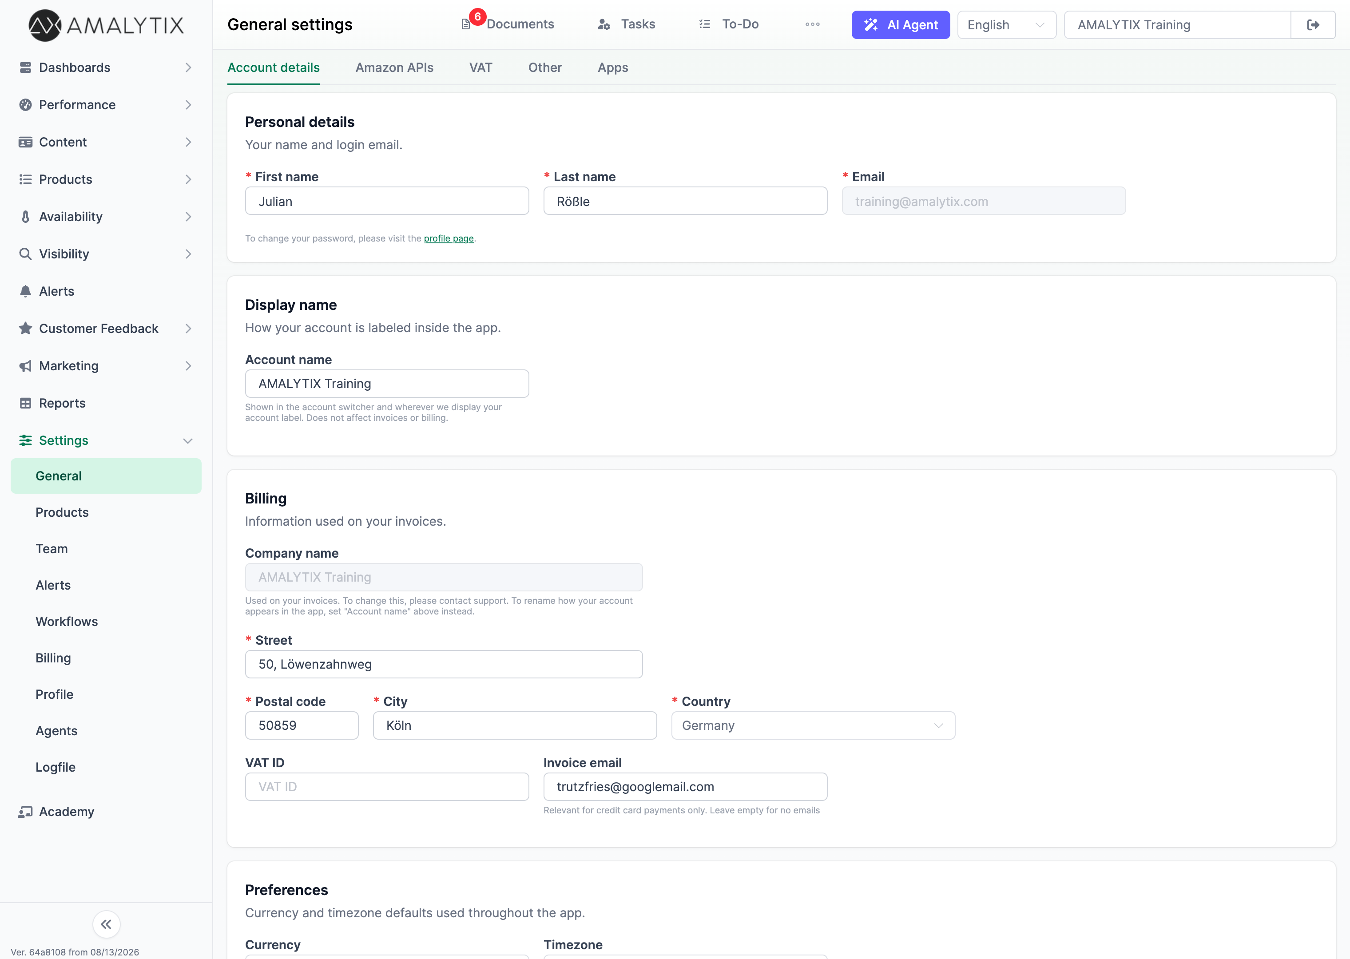Click the logout icon button
Viewport: 1350px width, 959px height.
(1313, 25)
